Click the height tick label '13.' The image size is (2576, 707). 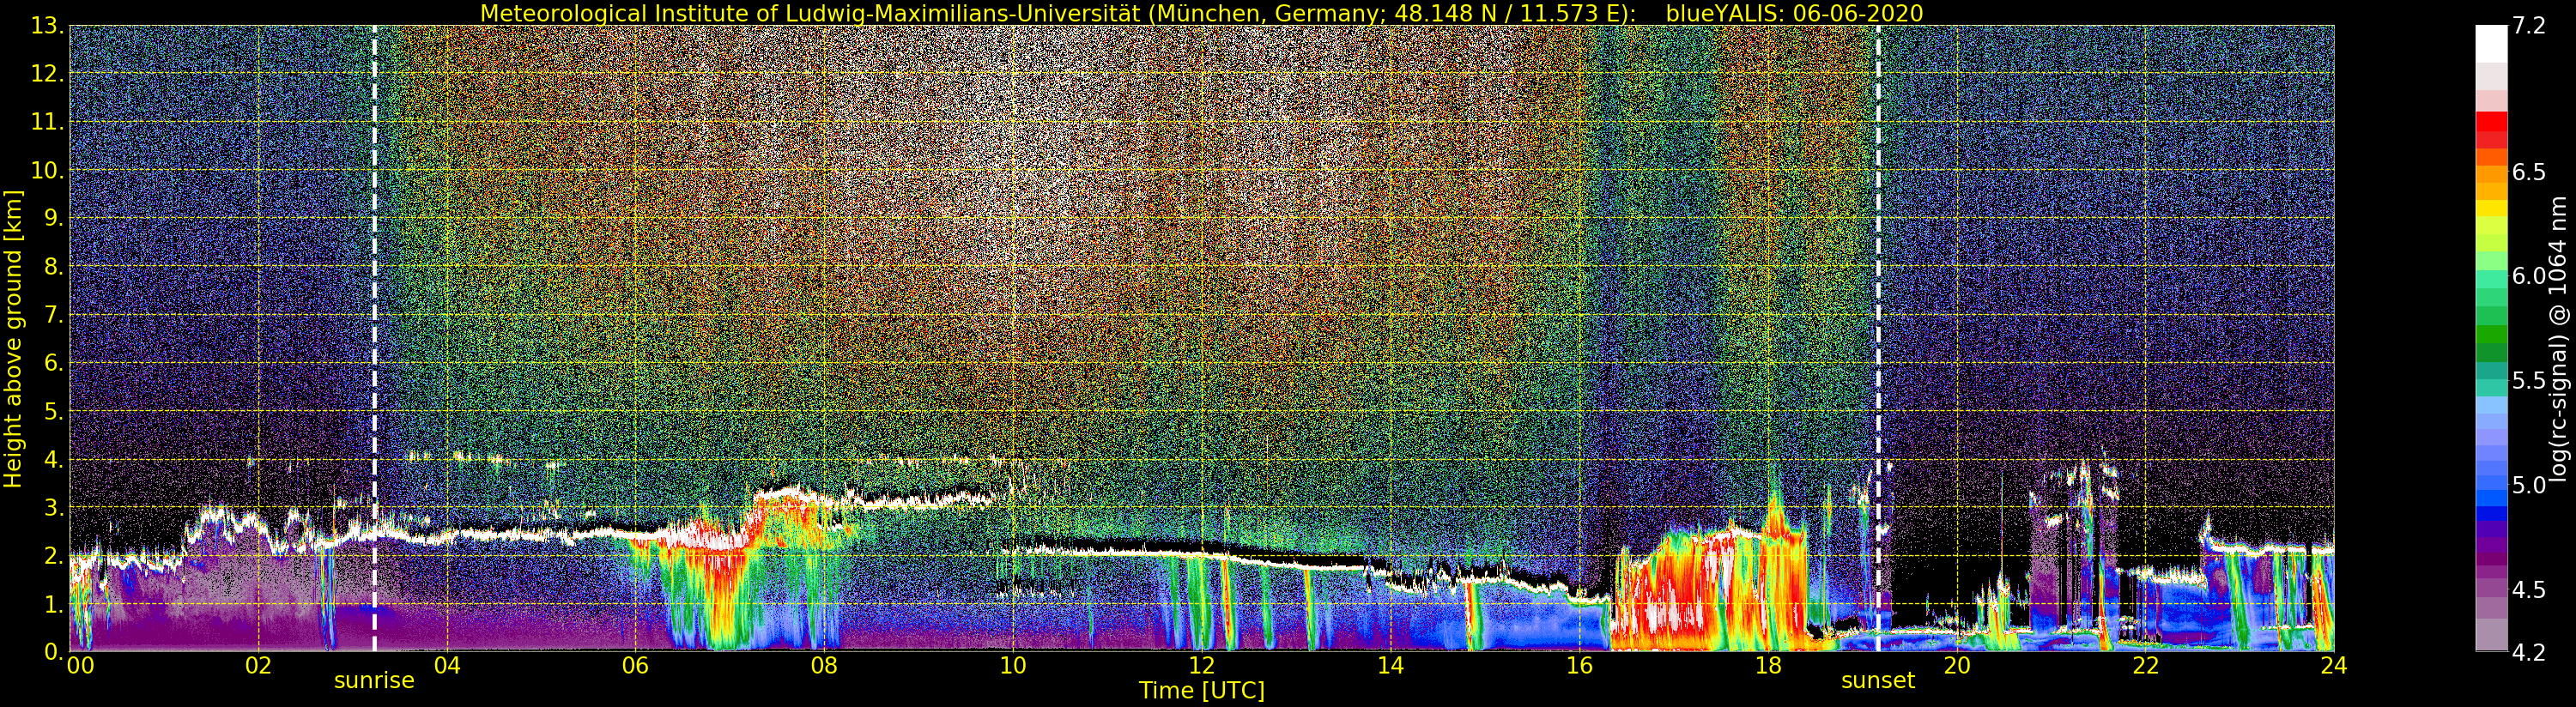[48, 26]
